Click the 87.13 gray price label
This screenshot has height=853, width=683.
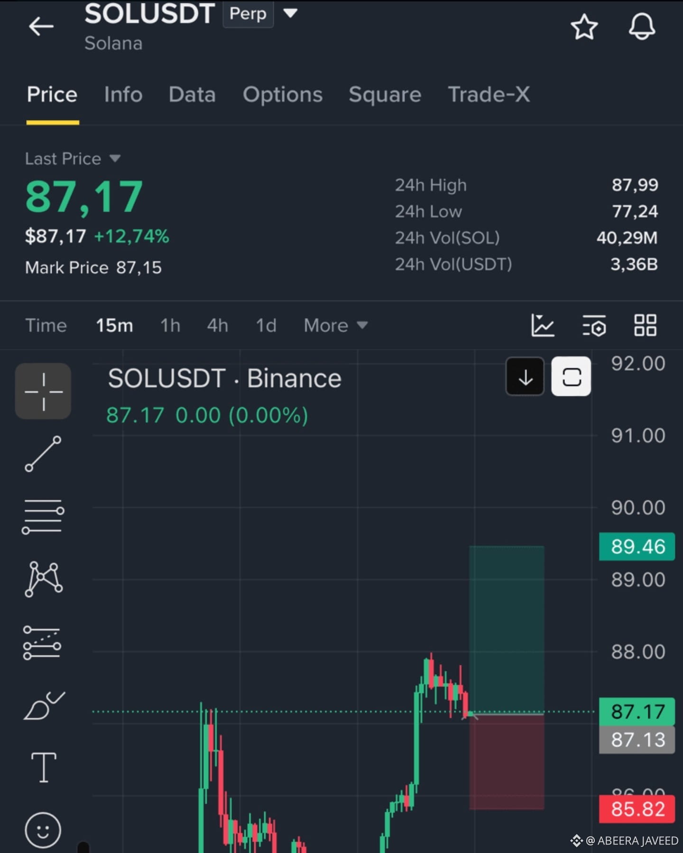pos(637,740)
